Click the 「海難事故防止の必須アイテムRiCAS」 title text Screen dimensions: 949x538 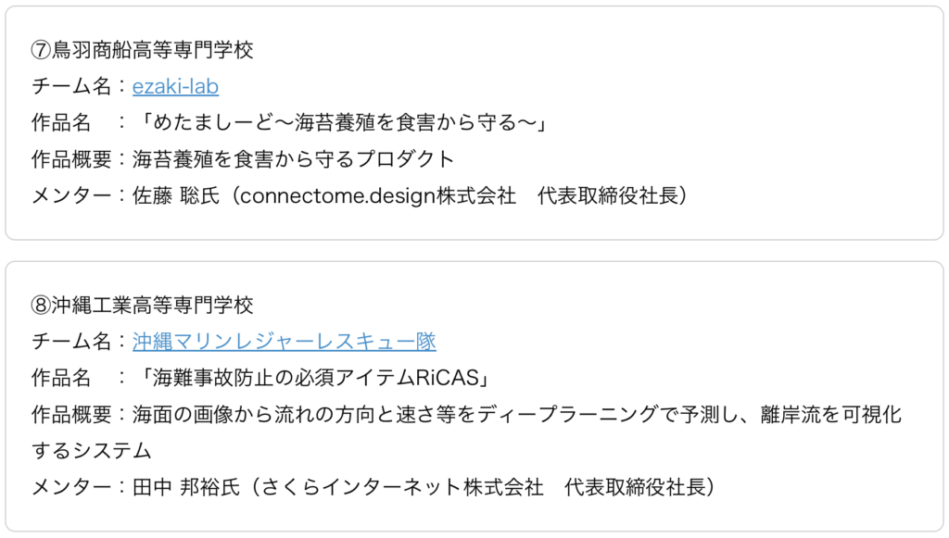(x=313, y=378)
